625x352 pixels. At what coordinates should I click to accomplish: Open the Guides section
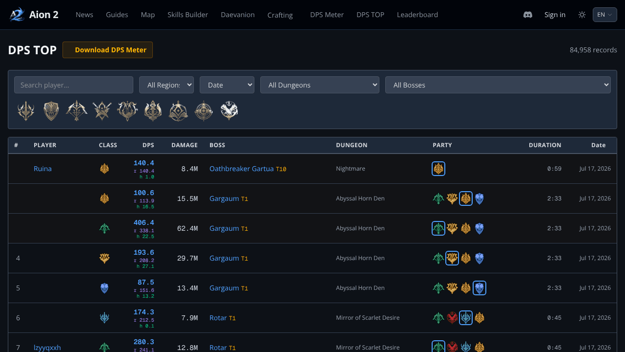point(117,15)
